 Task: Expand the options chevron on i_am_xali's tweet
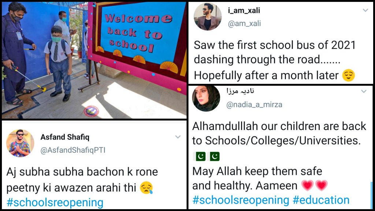coord(365,10)
